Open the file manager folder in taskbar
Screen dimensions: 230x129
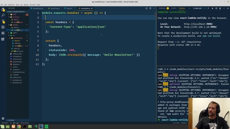coord(30,126)
